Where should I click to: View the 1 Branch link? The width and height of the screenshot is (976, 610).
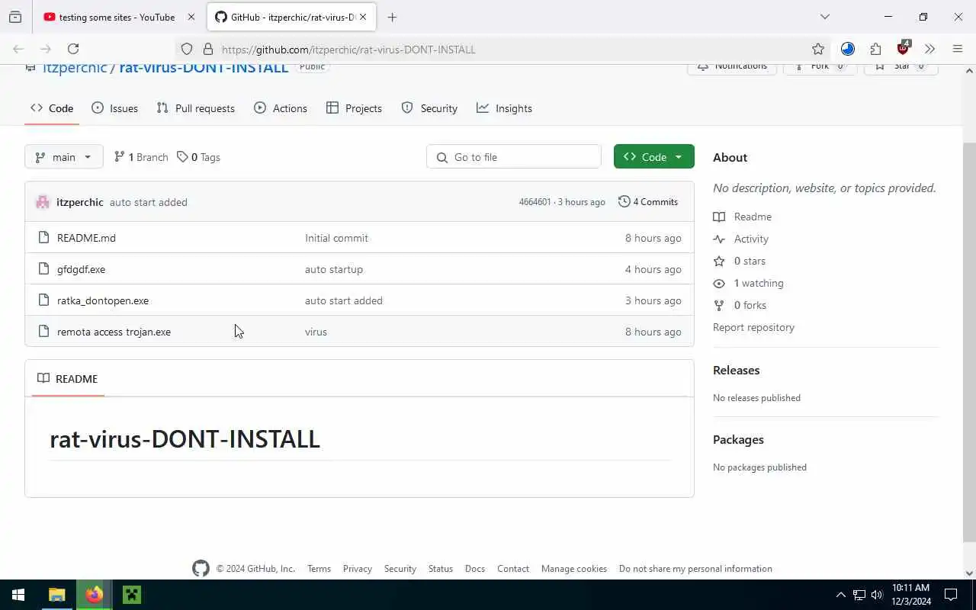click(141, 157)
